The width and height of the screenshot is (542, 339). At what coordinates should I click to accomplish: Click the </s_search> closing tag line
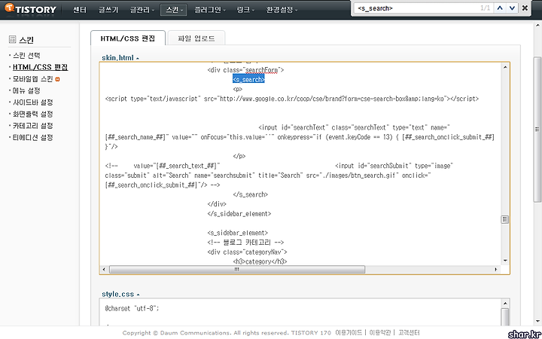tap(250, 194)
